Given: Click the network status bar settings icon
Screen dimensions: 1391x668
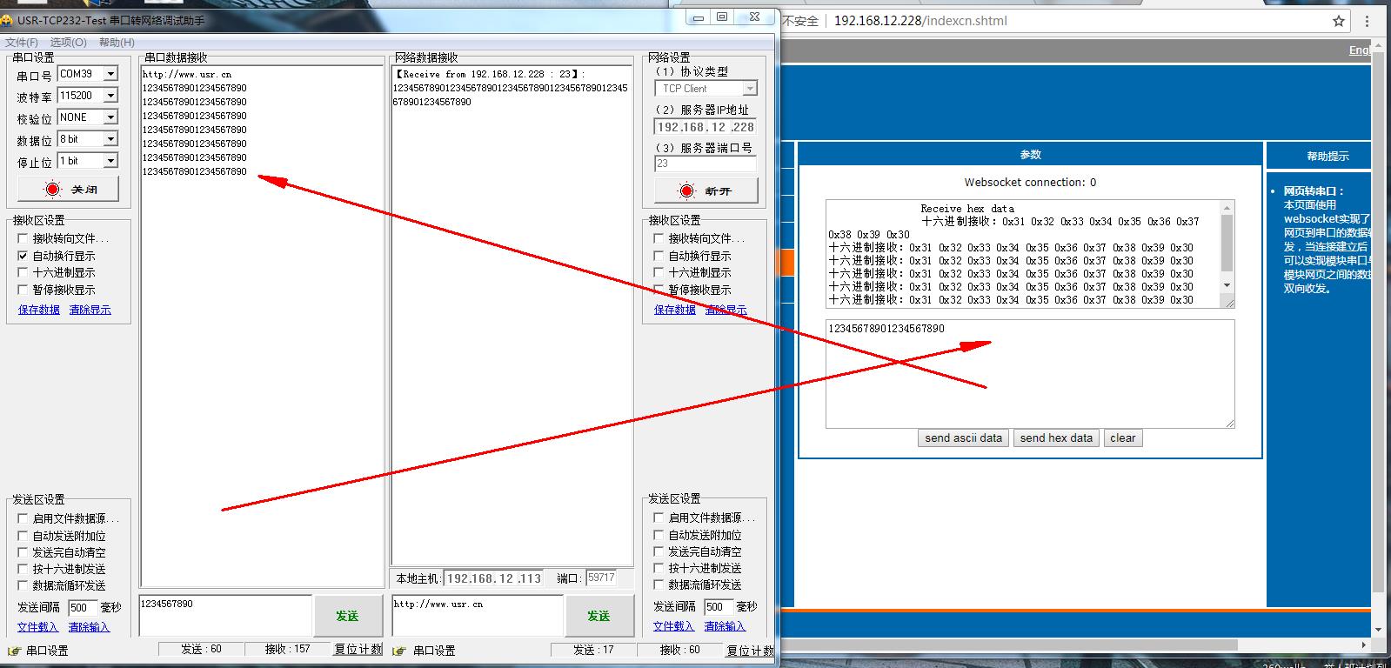Looking at the screenshot, I should click(x=400, y=651).
